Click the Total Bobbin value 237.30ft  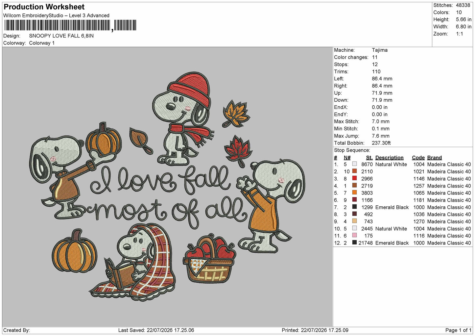click(x=381, y=143)
